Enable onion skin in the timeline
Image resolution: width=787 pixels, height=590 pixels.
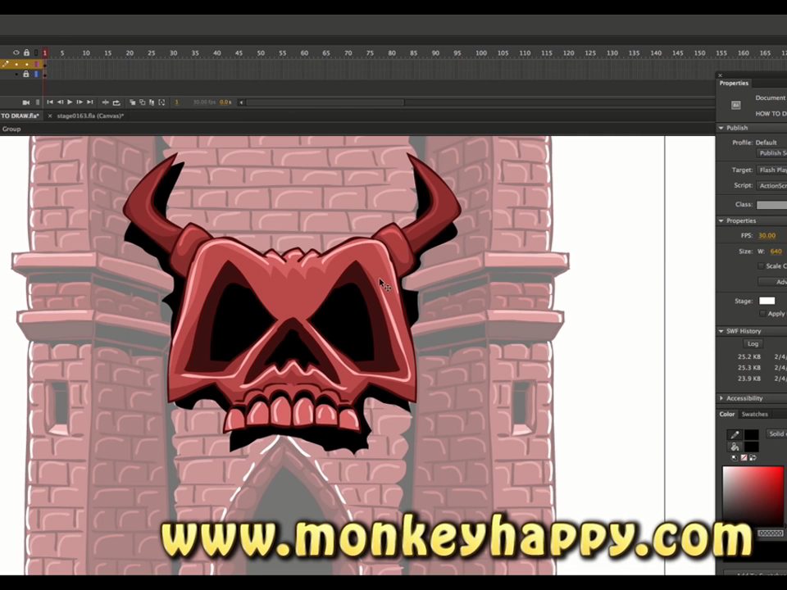(x=133, y=102)
